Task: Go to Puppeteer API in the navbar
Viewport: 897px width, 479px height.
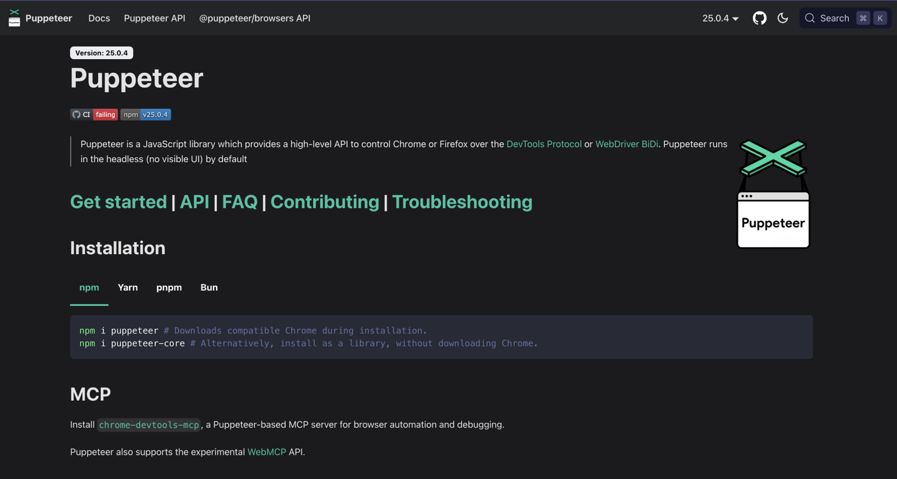Action: (x=154, y=18)
